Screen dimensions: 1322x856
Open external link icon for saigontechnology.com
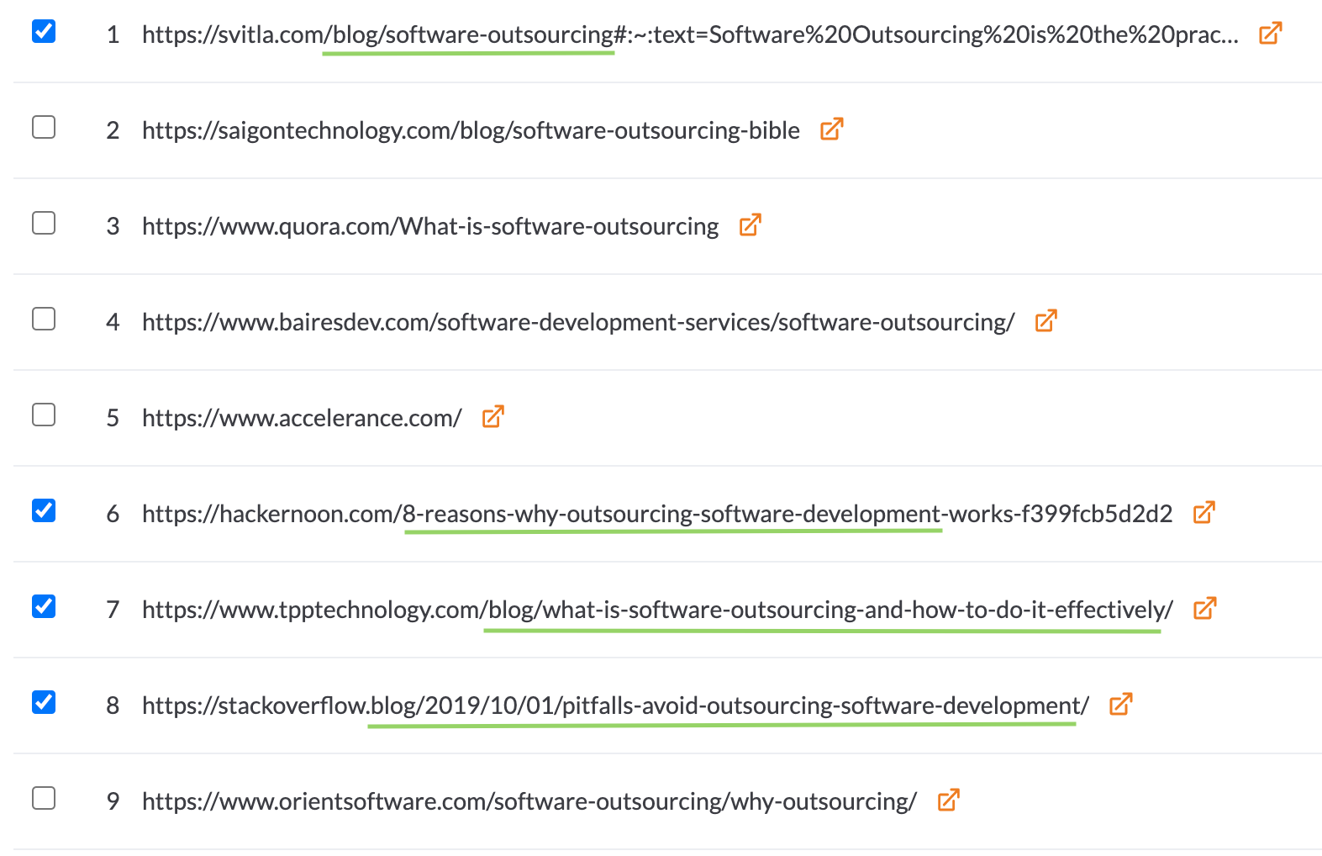click(831, 129)
